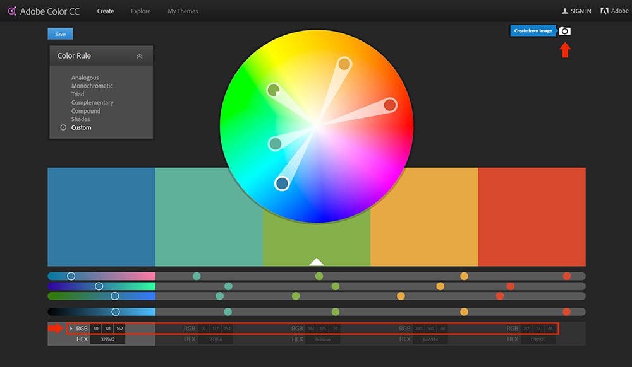Select the teal color swatch

pyautogui.click(x=209, y=217)
